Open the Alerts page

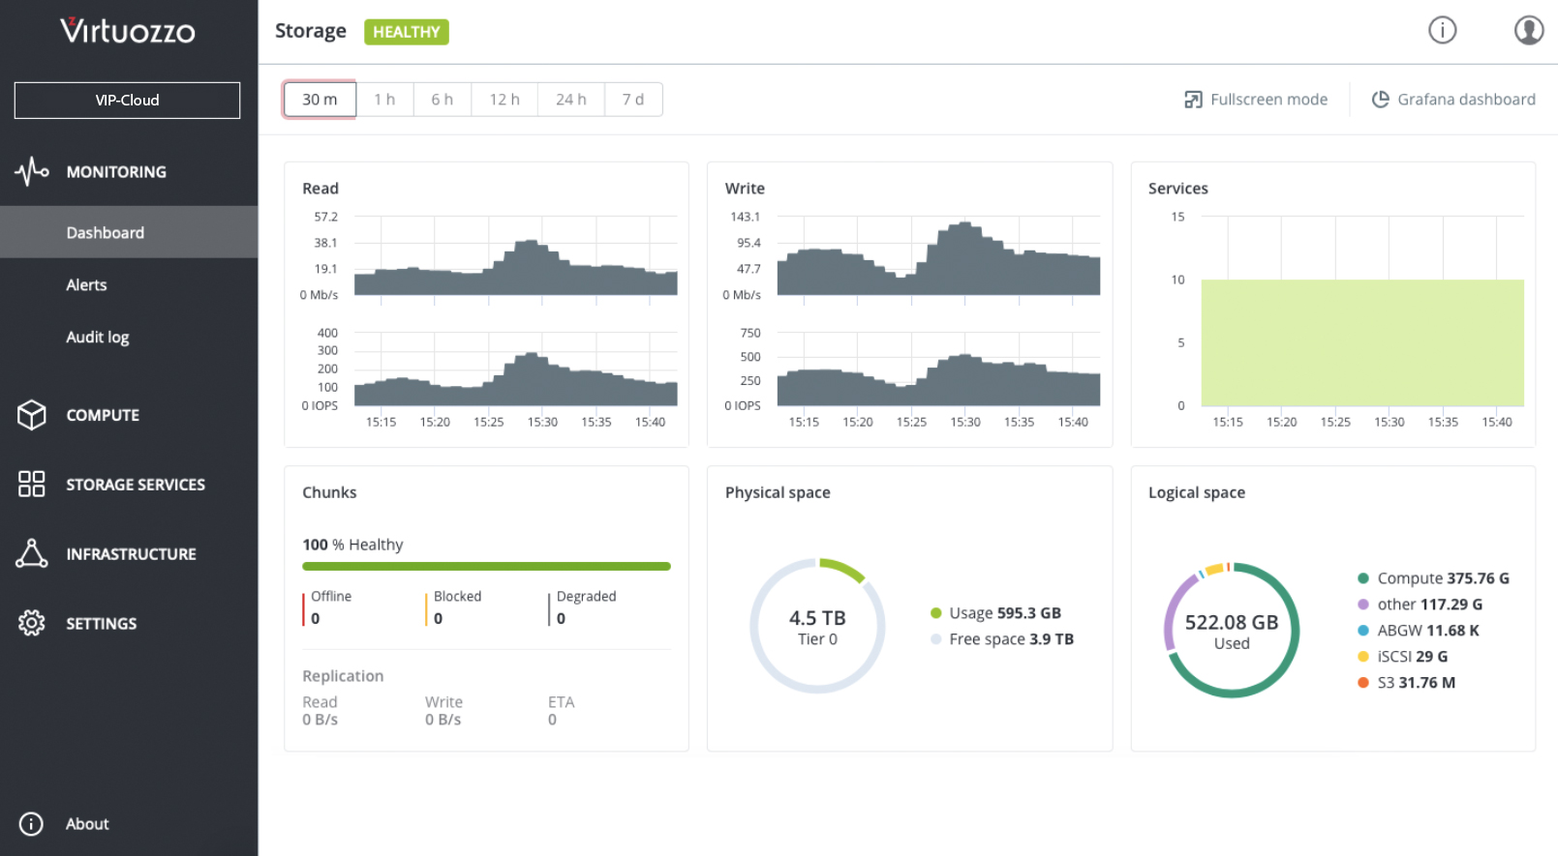click(86, 285)
